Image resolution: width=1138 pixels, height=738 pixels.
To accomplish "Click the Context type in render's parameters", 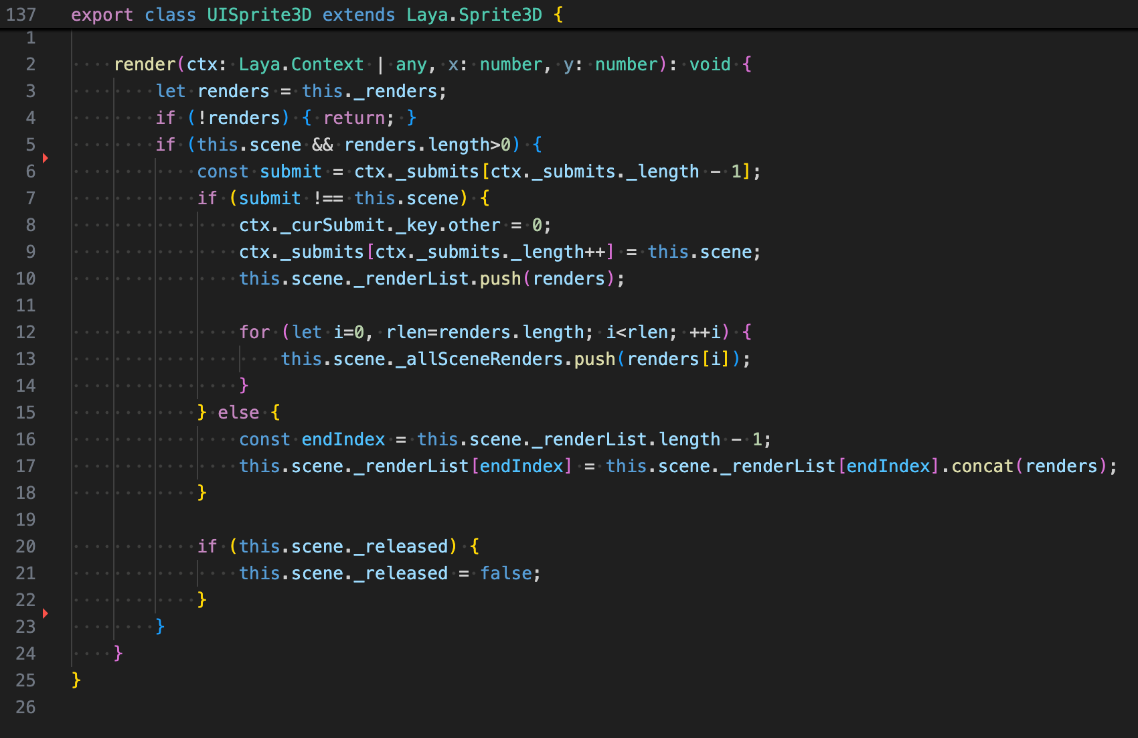I will [x=327, y=64].
